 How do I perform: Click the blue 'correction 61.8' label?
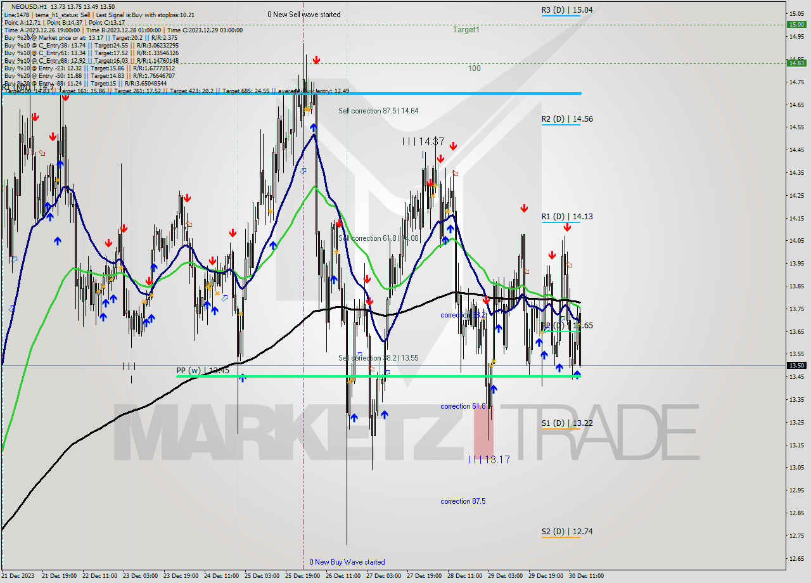(463, 406)
